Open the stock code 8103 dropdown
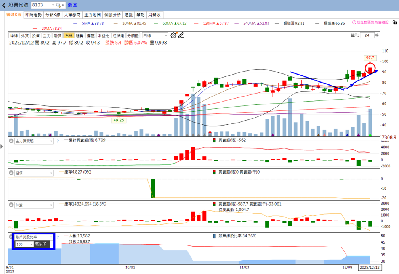399x274 pixels. (53, 5)
